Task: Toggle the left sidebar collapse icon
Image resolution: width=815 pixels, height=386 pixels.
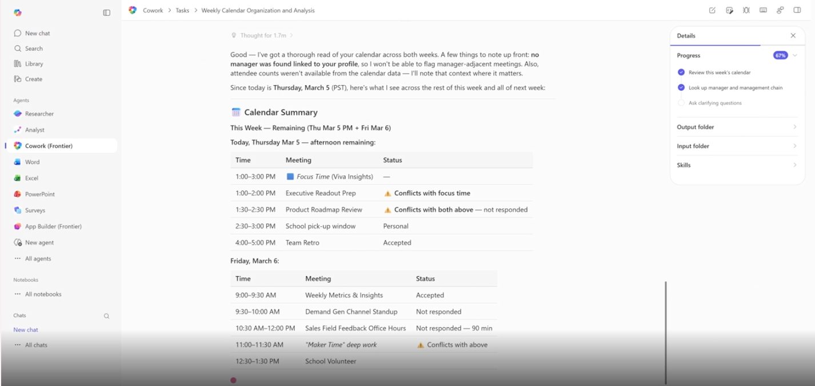Action: pyautogui.click(x=106, y=13)
